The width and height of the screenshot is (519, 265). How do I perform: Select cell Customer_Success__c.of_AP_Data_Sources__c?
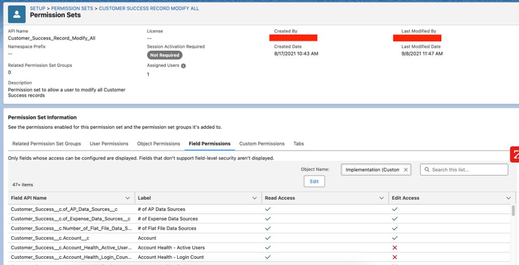pyautogui.click(x=64, y=209)
